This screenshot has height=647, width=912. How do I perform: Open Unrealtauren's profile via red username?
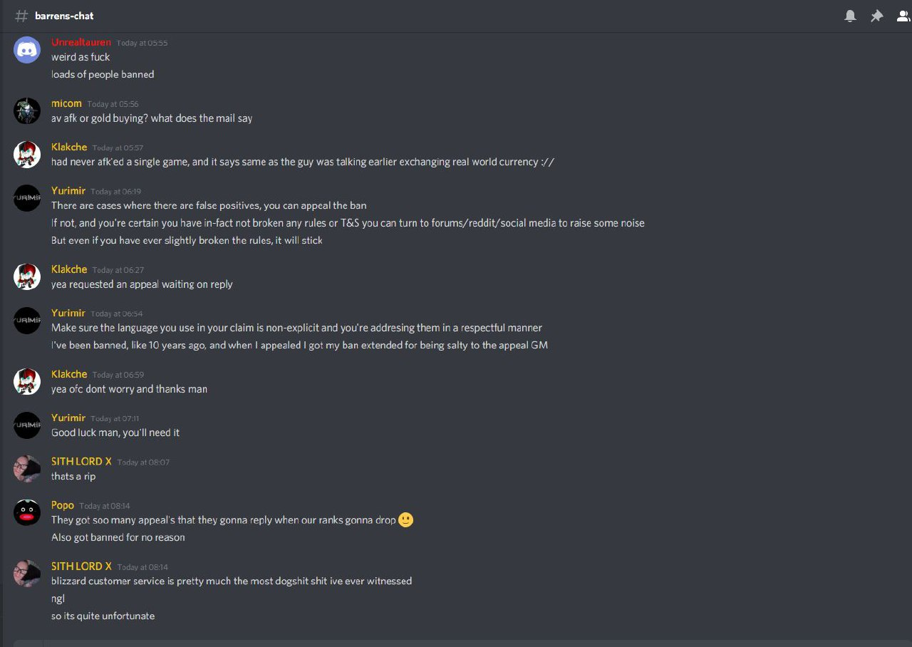tap(81, 42)
